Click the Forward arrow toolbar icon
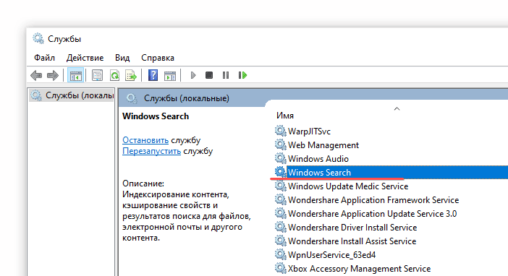Viewport: 508px width, 276px height. [53, 75]
